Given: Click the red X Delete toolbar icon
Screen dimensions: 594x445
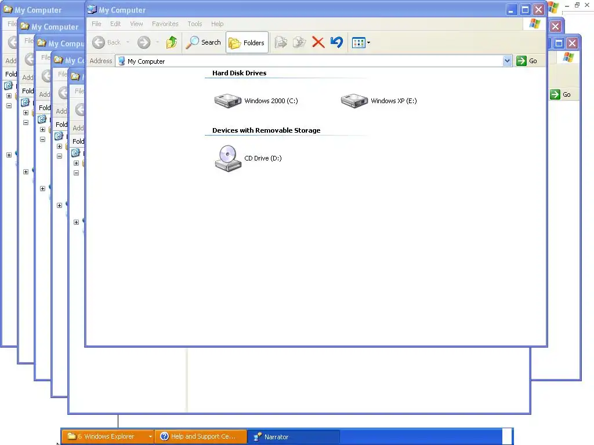Looking at the screenshot, I should [x=318, y=42].
